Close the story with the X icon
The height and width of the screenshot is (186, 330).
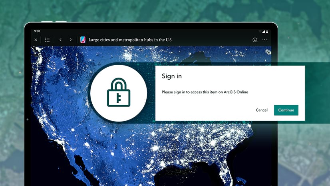[36, 40]
